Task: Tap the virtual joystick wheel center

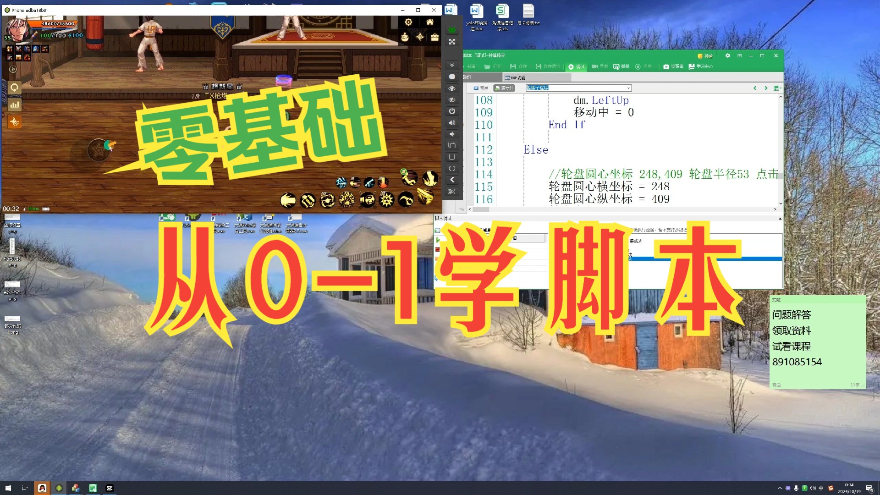Action: [x=98, y=150]
